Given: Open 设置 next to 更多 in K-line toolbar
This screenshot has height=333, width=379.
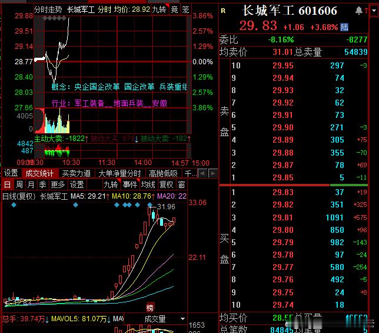Looking at the screenshot, I should coord(77,184).
